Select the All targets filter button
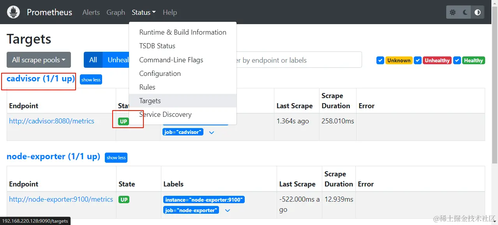The image size is (498, 225). point(93,60)
